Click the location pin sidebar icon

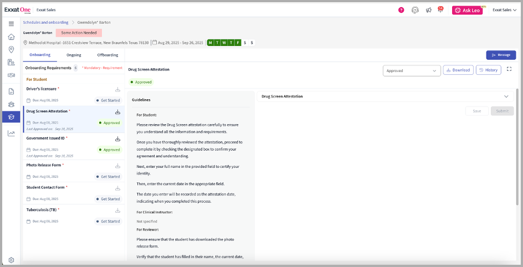11,50
